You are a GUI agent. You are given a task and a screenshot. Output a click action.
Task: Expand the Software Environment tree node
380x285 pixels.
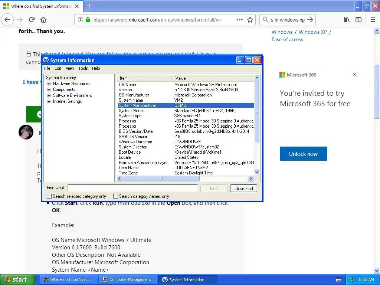(x=49, y=95)
